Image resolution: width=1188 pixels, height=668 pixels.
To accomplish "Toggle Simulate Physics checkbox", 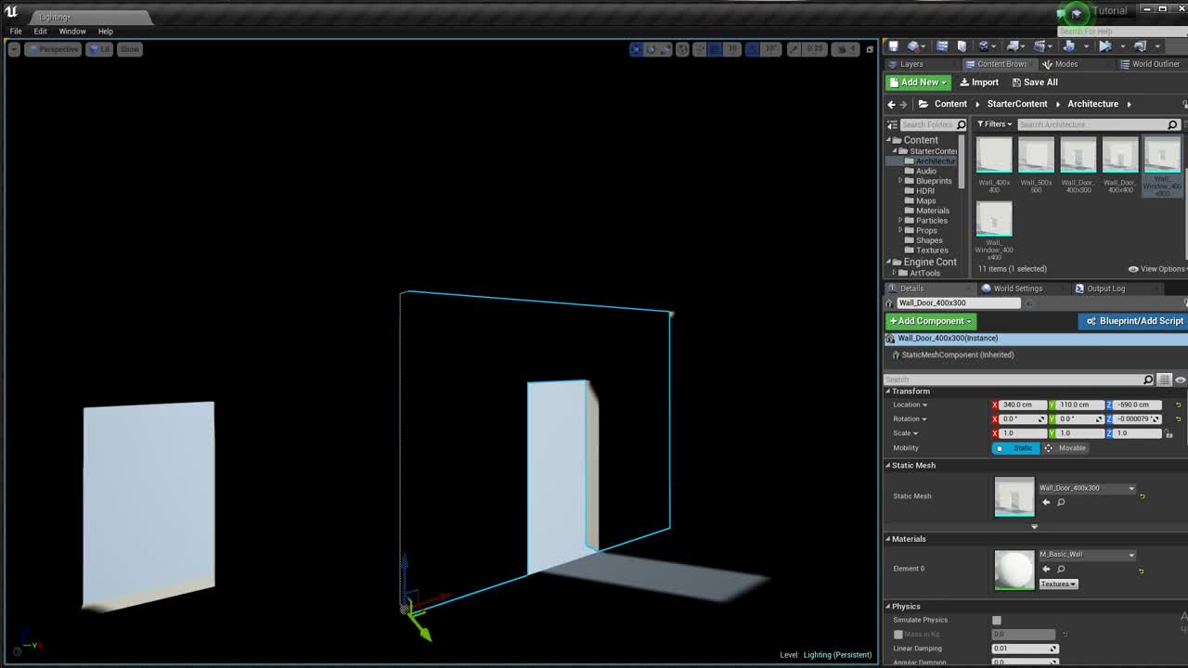I will coord(997,620).
